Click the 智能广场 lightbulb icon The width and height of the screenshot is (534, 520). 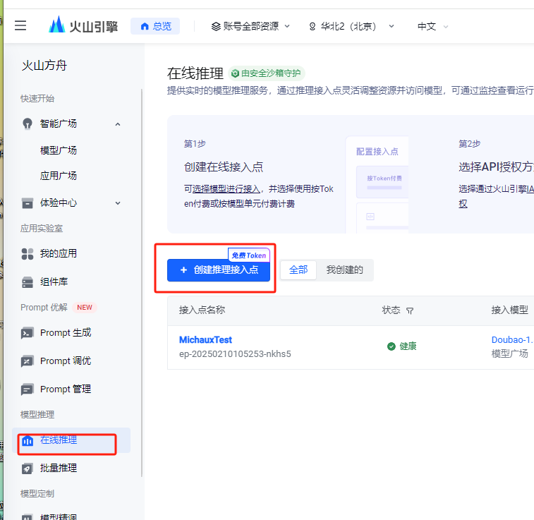click(28, 124)
